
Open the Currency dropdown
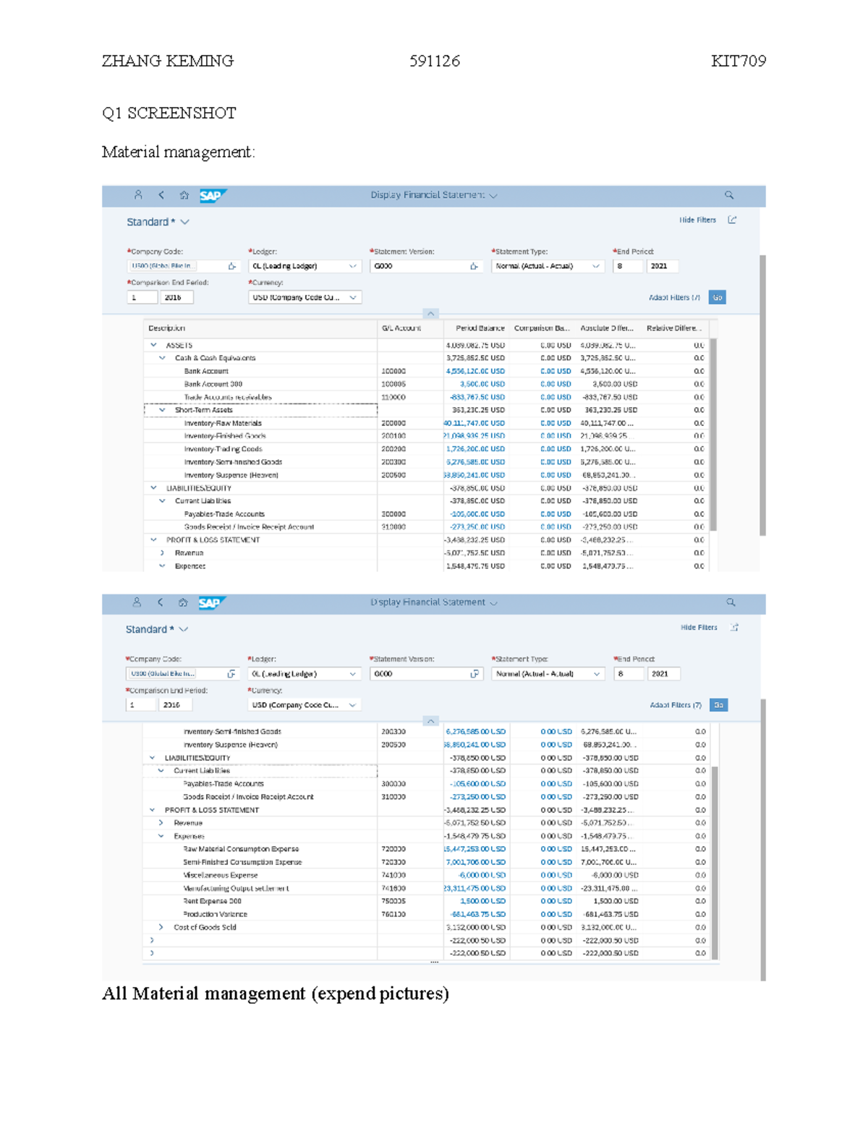click(352, 296)
